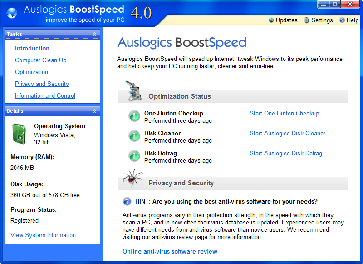Minimize the BoostSpeed window

[324, 4]
